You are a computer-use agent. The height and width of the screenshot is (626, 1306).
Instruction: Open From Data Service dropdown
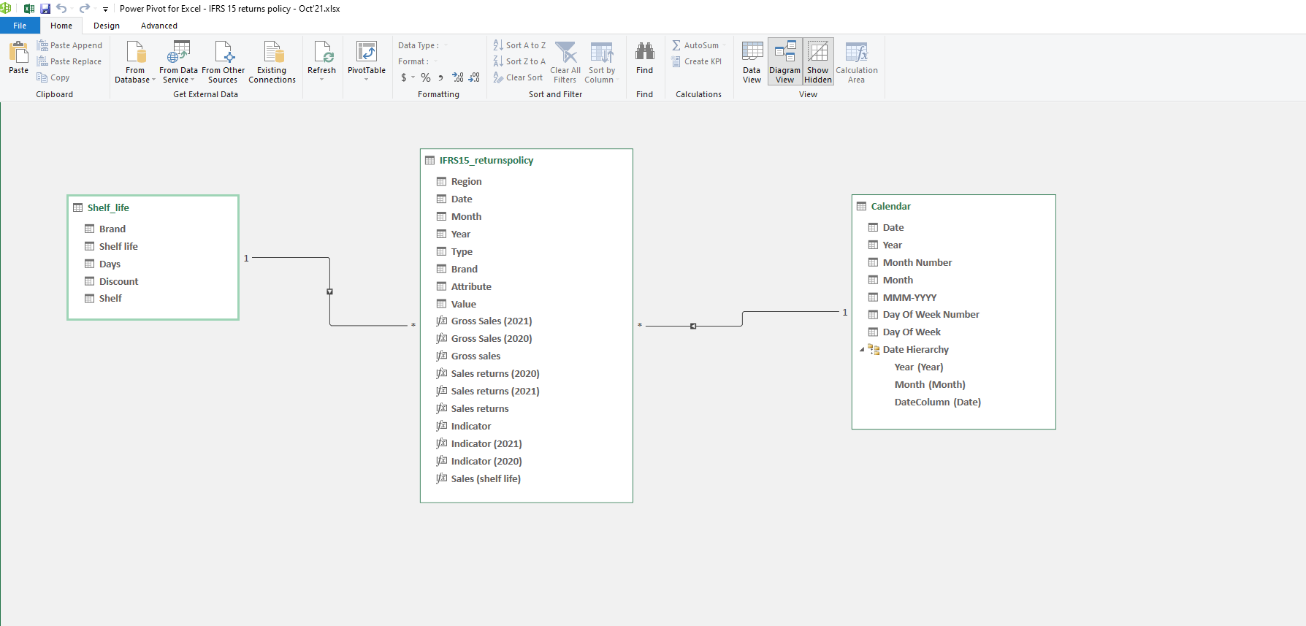pyautogui.click(x=178, y=62)
